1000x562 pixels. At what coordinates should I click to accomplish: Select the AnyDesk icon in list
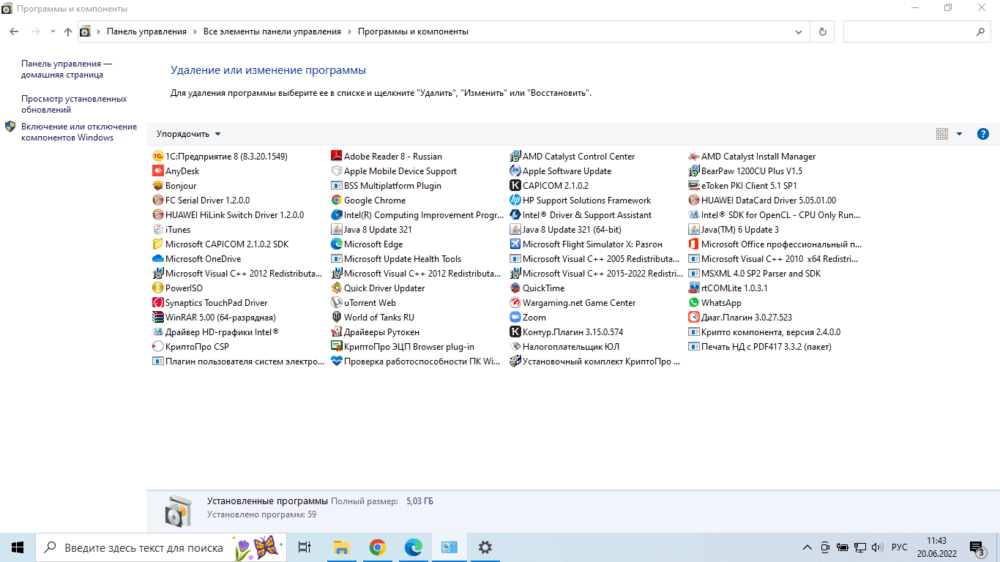coord(157,171)
